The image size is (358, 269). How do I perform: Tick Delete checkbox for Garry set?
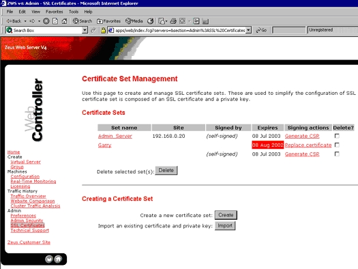(x=337, y=145)
